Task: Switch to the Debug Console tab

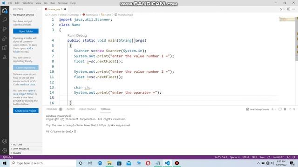Action: (x=88, y=109)
